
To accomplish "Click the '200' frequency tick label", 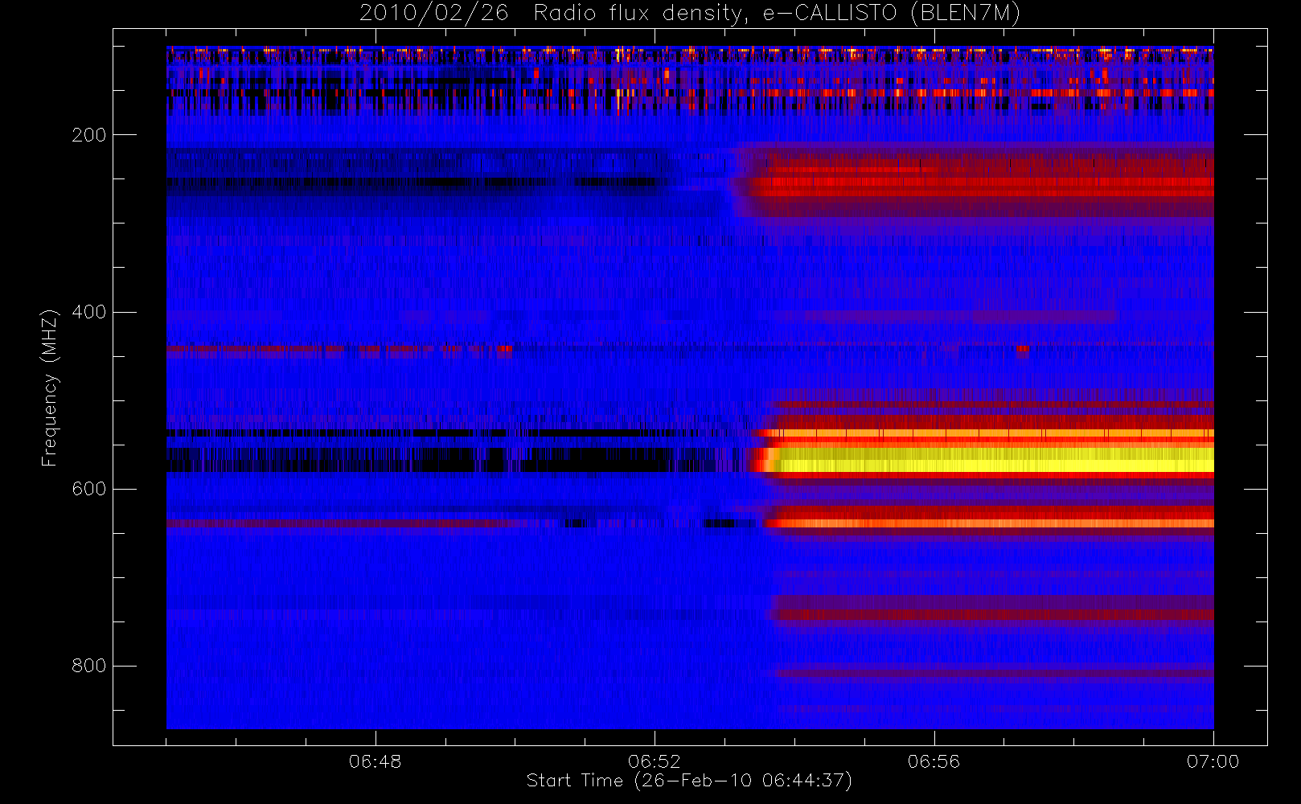I will click(x=89, y=135).
